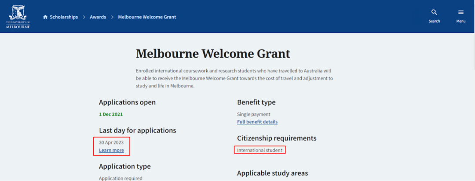Click the Citizenship requirements heading
This screenshot has width=475, height=181.
click(x=277, y=138)
